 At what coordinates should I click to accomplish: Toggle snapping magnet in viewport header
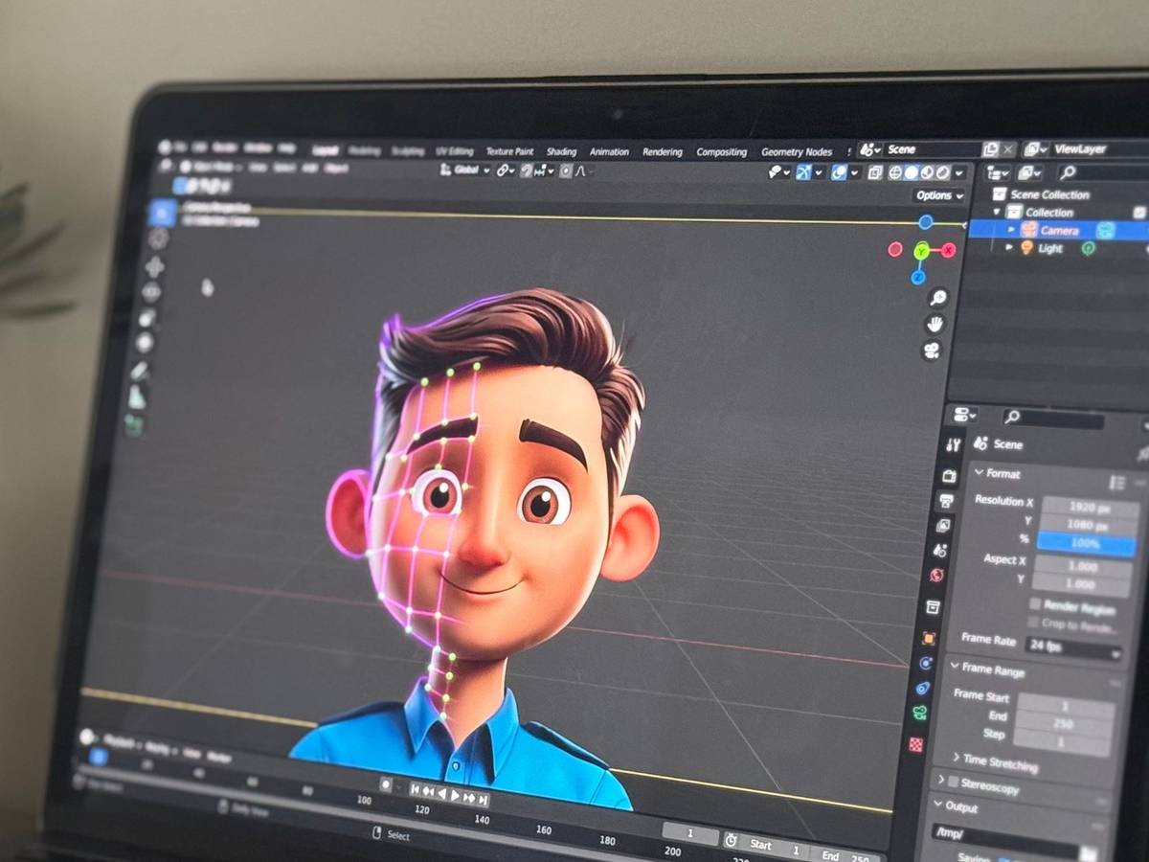pyautogui.click(x=527, y=170)
